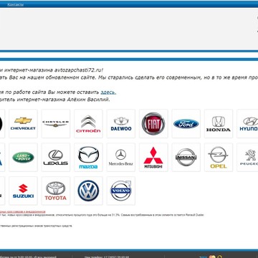
Task: Click the Volvo brand logo
Action: pos(121,191)
